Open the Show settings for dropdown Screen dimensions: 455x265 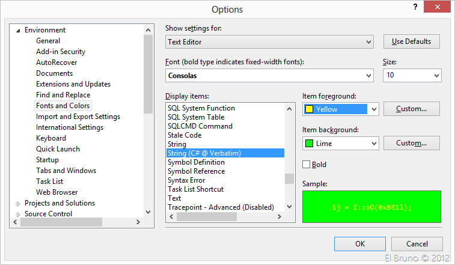[368, 42]
